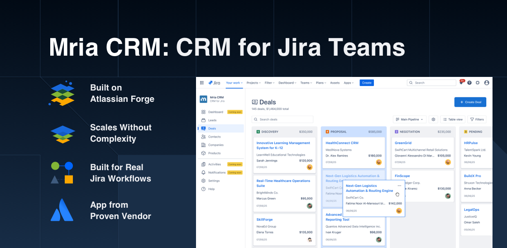Viewport: 507px width, 248px height.
Task: Switch to Table view
Action: point(453,119)
